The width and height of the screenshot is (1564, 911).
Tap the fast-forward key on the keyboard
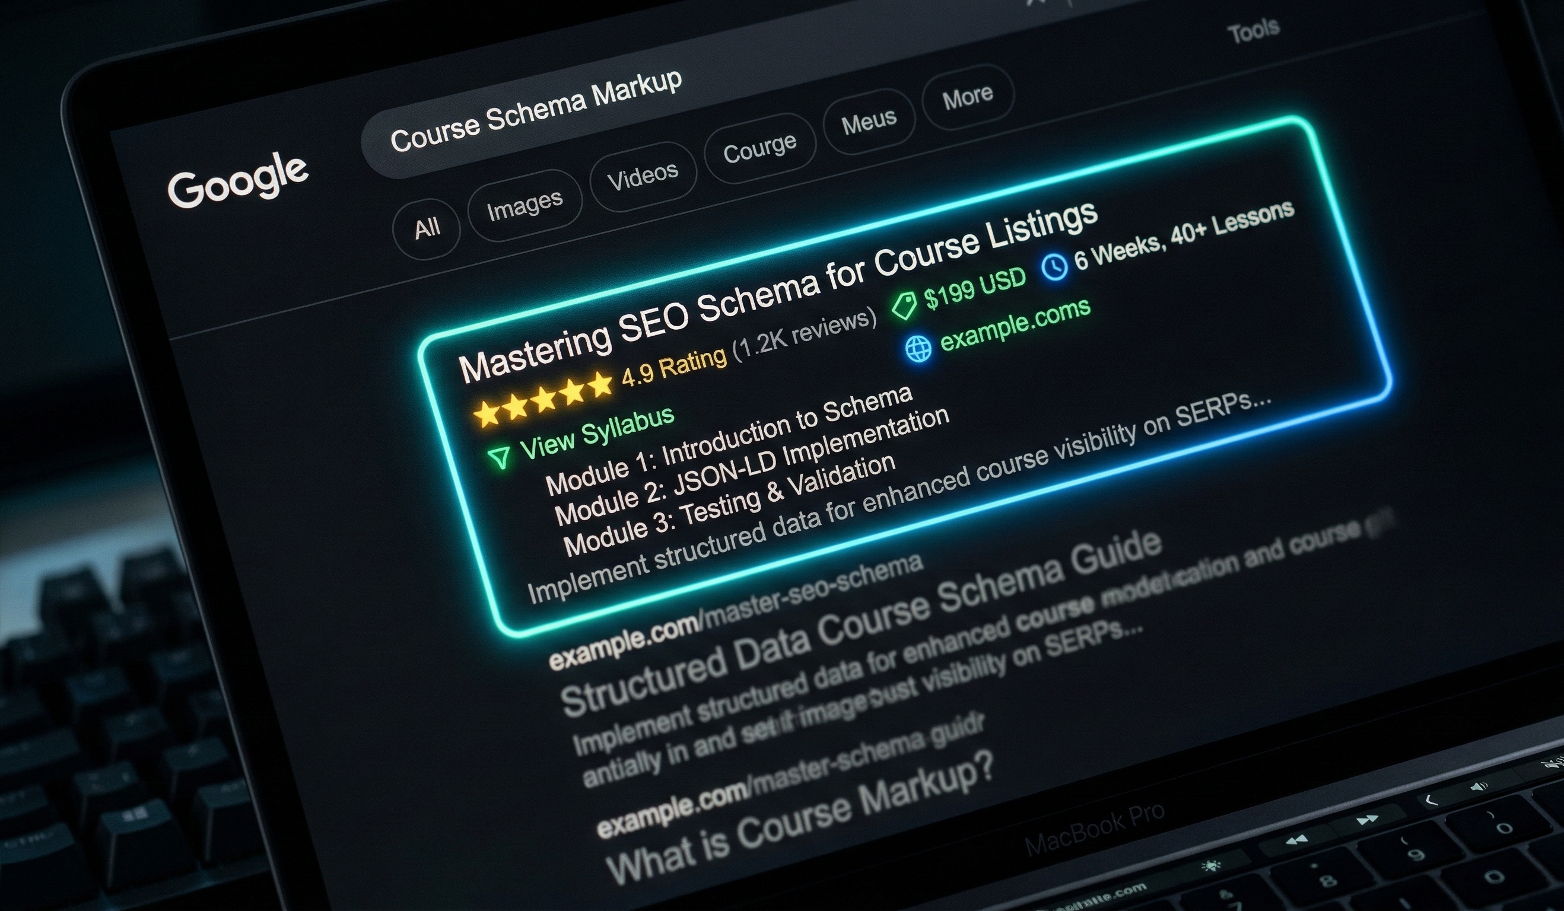(x=1368, y=820)
